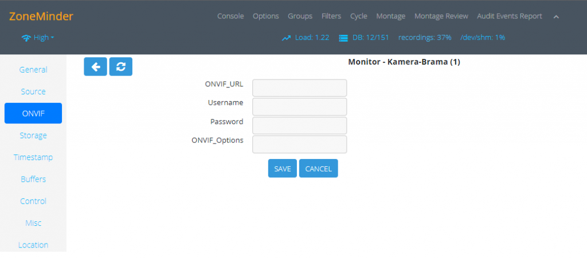The width and height of the screenshot is (587, 259).
Task: Open the Montage Review page
Action: (441, 16)
